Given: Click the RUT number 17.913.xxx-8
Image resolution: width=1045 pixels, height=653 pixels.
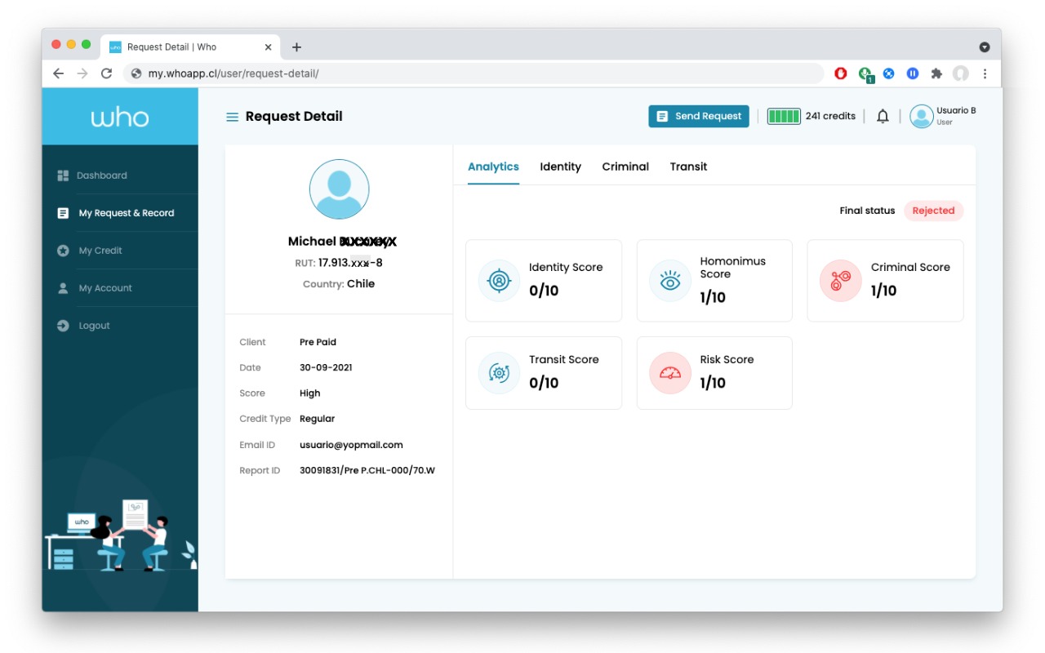Looking at the screenshot, I should pos(350,263).
